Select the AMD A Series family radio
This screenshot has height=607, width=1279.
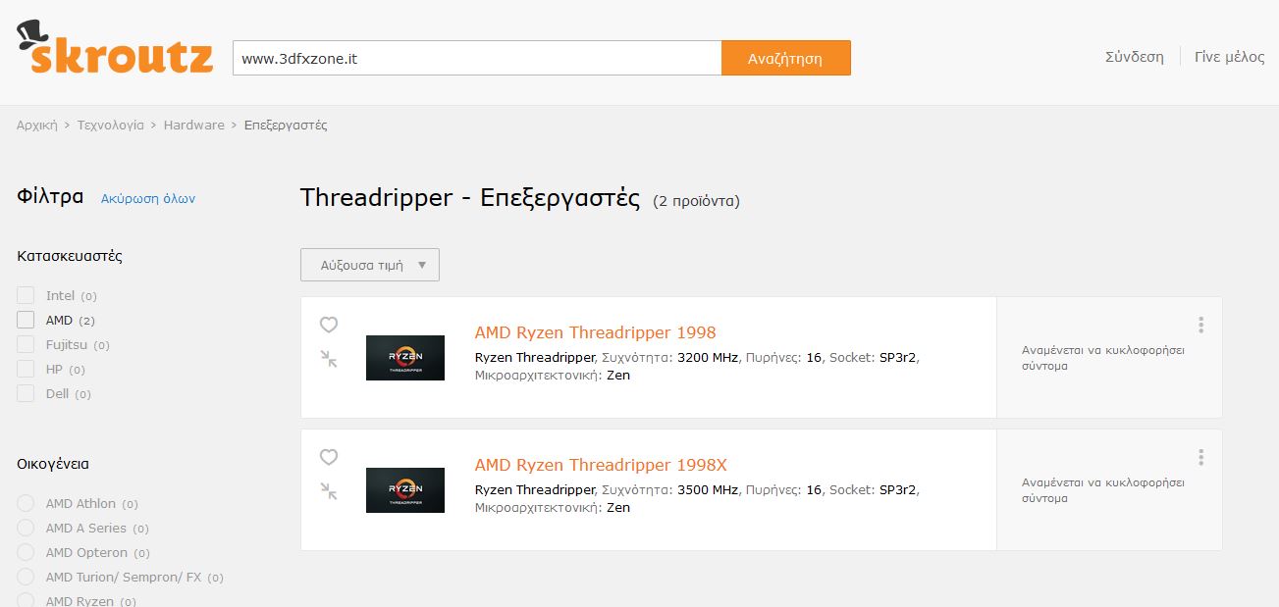pos(26,528)
